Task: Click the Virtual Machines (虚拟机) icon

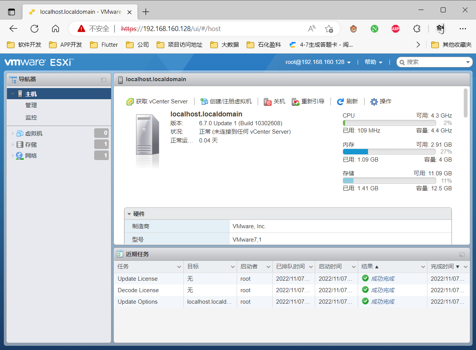Action: pyautogui.click(x=20, y=134)
